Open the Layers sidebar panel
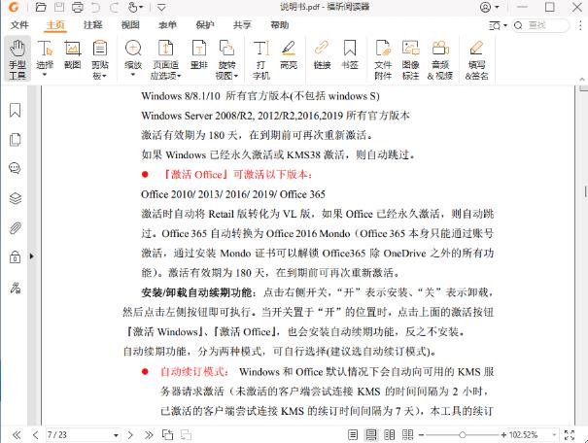The width and height of the screenshot is (588, 443). coord(15,198)
